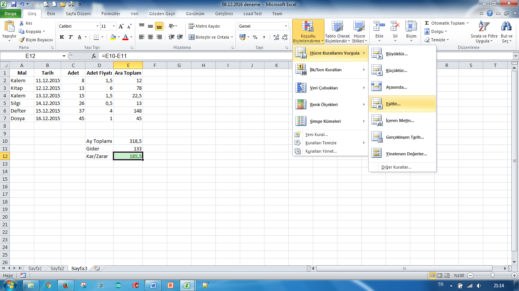Viewport: 519px width, 291px height.
Task: Click the fx insert function icon
Action: tap(94, 56)
